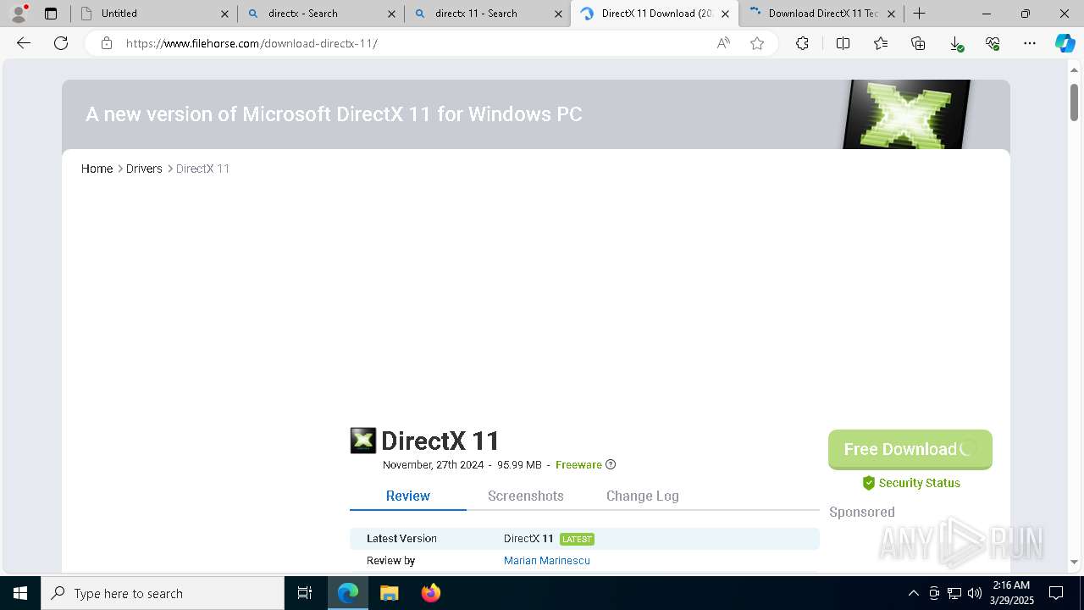Open Task View on the taskbar
This screenshot has width=1084, height=610.
click(x=305, y=593)
